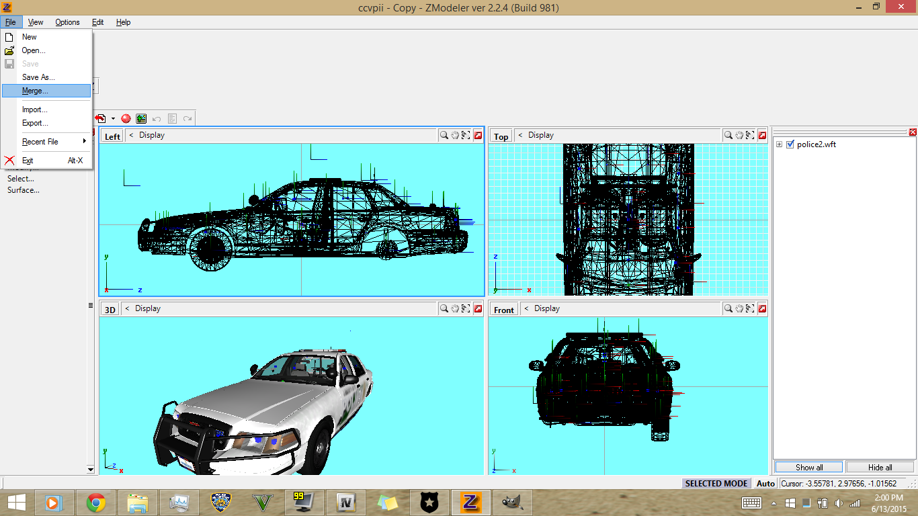The image size is (918, 516).
Task: Open dropdown arrow beside red arrow tool
Action: pos(113,119)
